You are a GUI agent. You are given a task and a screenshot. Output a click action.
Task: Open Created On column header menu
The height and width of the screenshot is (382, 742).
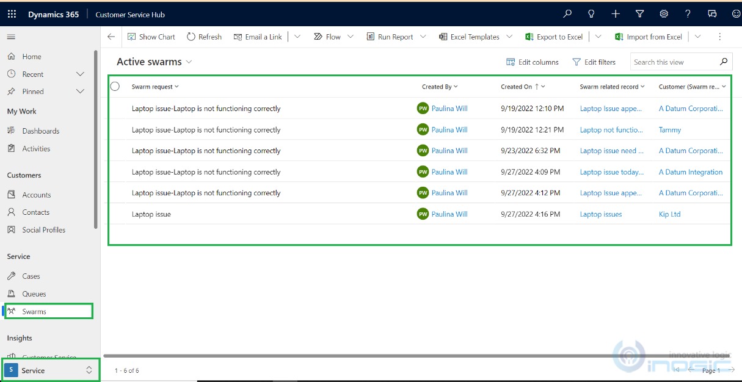[523, 87]
